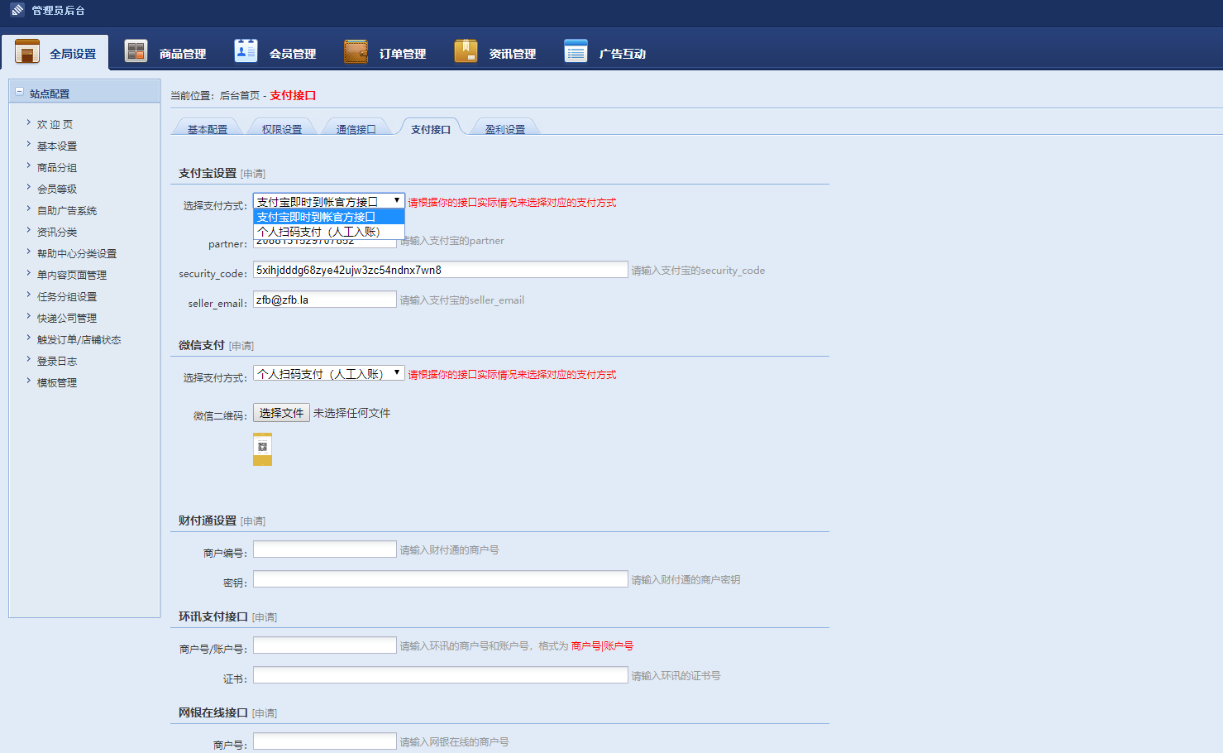Click the 环讯 证书 input field
The image size is (1223, 753).
pyautogui.click(x=441, y=675)
